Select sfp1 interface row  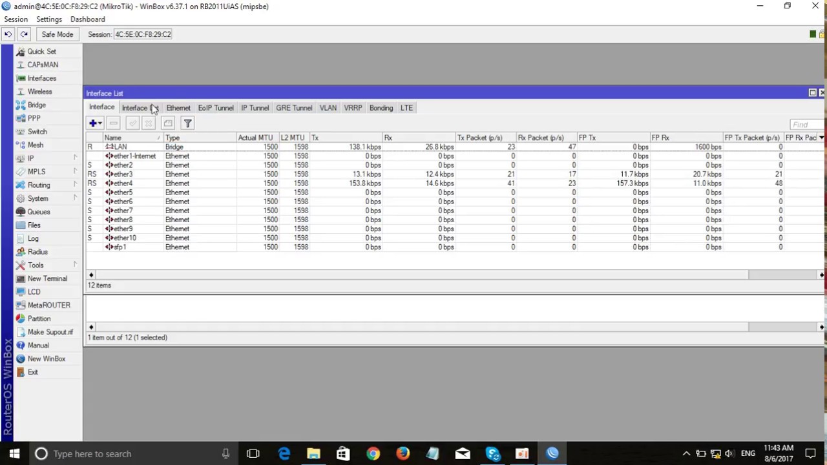pyautogui.click(x=455, y=247)
